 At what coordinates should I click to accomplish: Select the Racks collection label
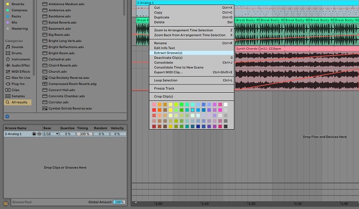tap(13, 16)
